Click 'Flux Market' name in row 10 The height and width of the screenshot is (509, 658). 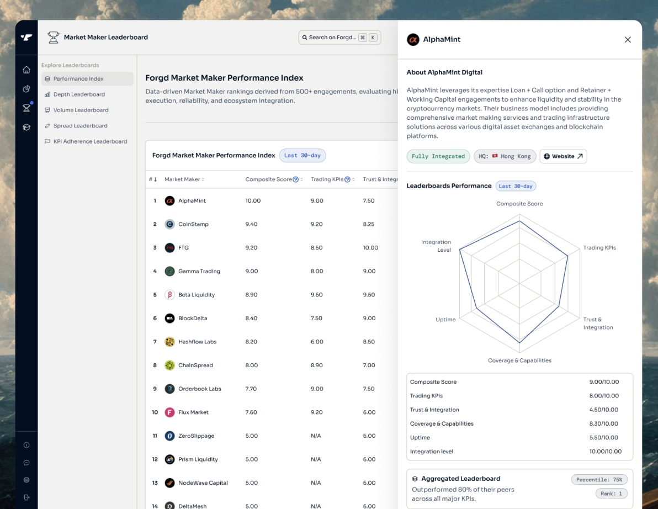[193, 412]
